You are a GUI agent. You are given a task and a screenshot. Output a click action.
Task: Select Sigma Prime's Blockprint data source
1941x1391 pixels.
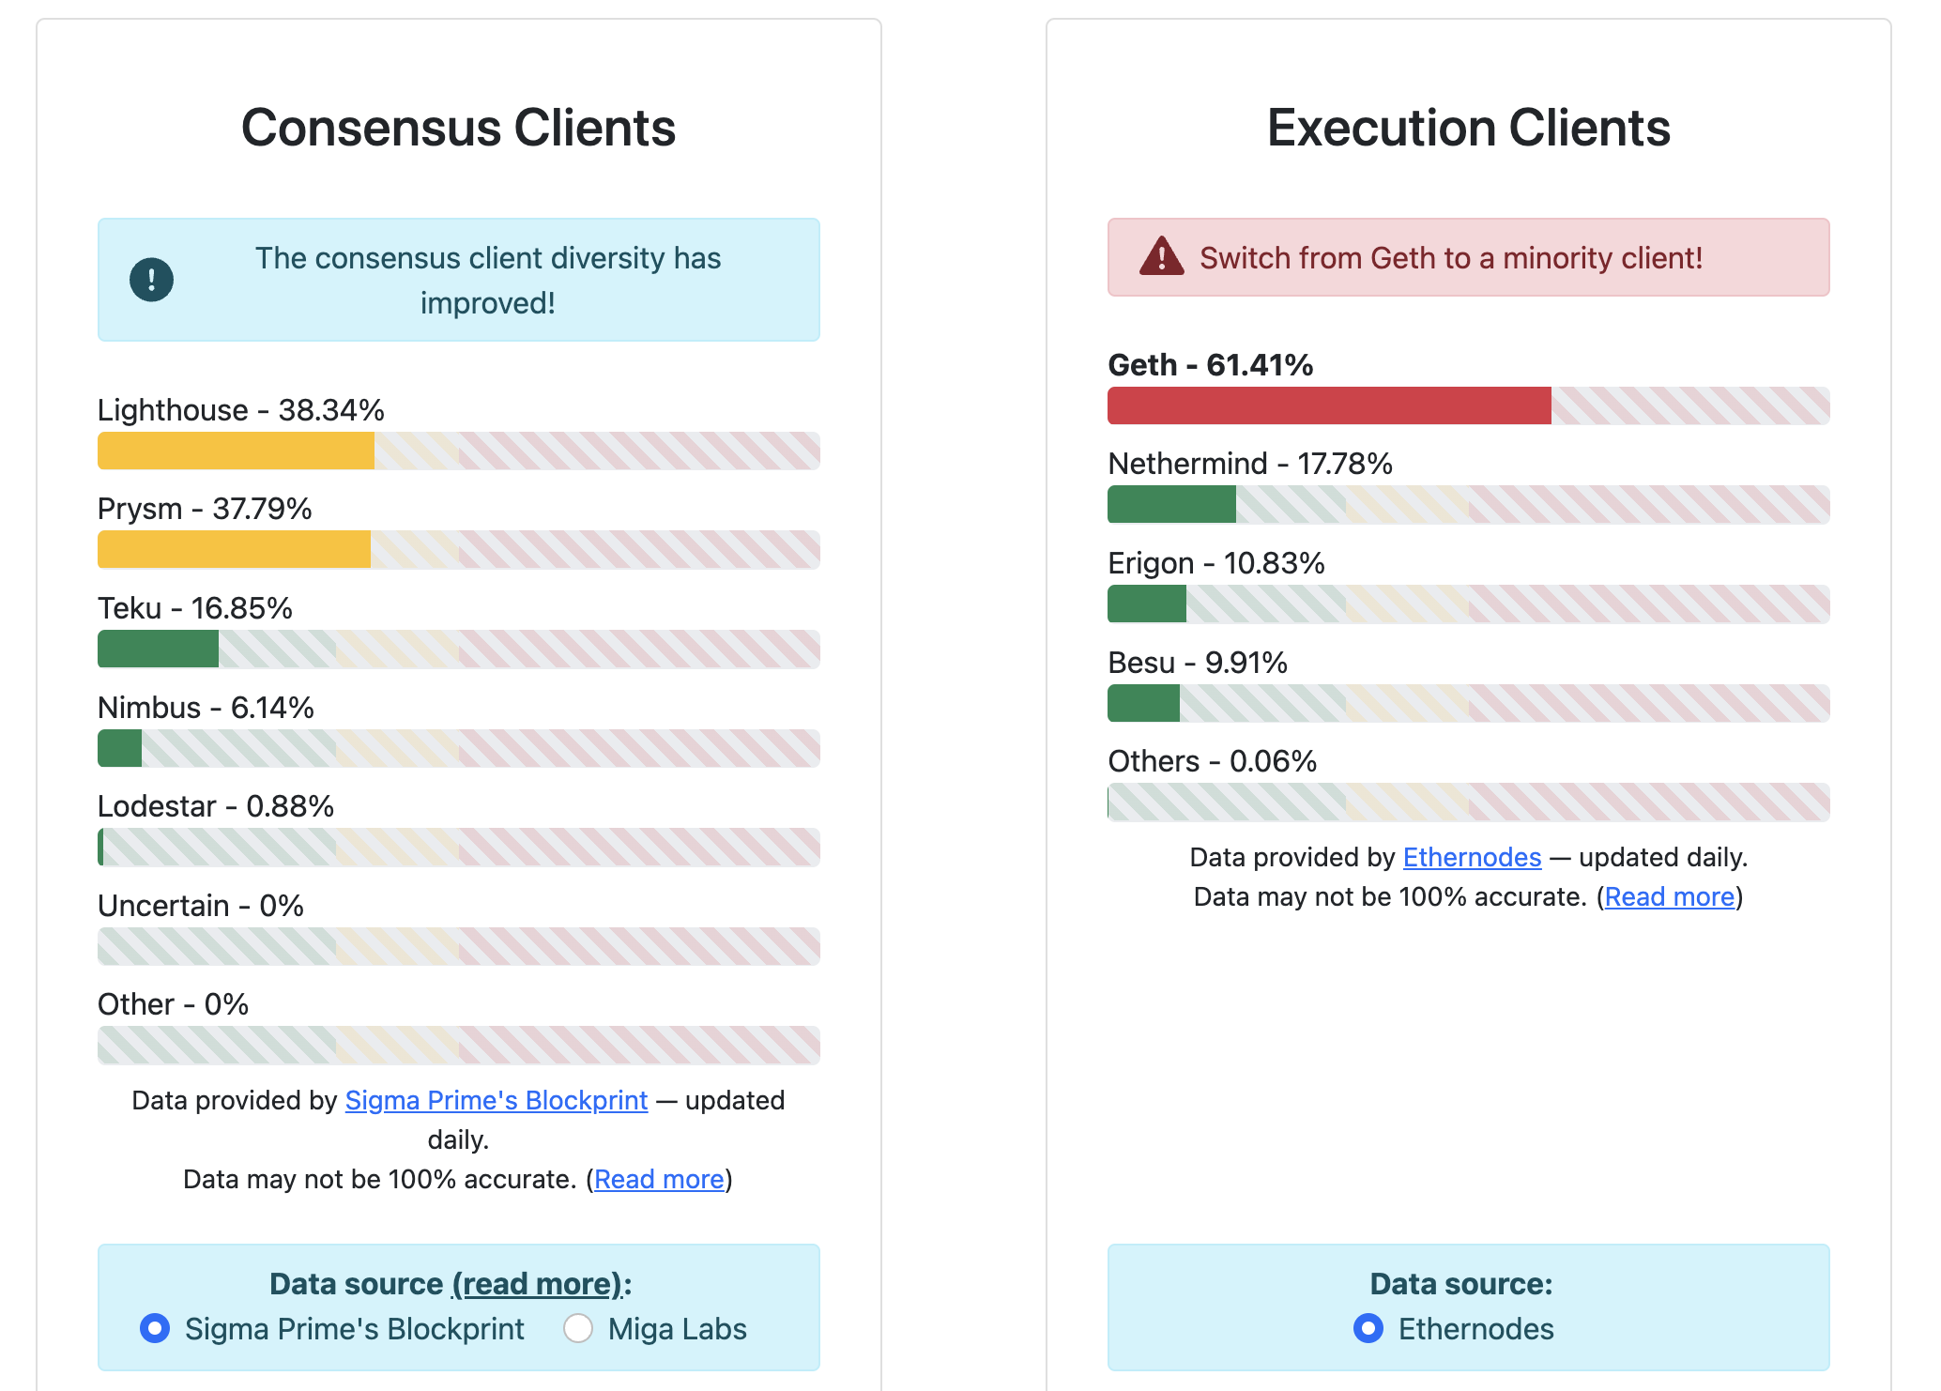click(x=155, y=1328)
